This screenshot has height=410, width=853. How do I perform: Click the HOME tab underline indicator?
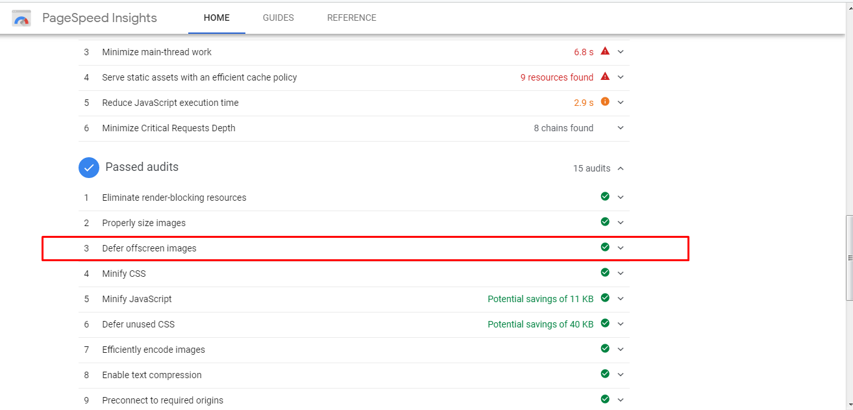pos(216,31)
